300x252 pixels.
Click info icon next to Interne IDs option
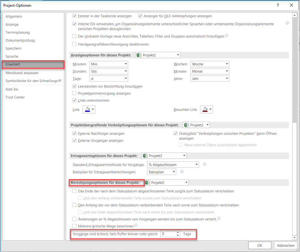[x=287, y=23]
